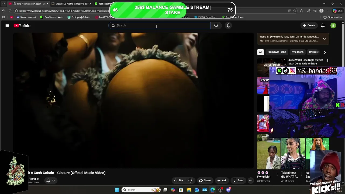
Task: Open Other favorites folder
Action: (x=333, y=17)
